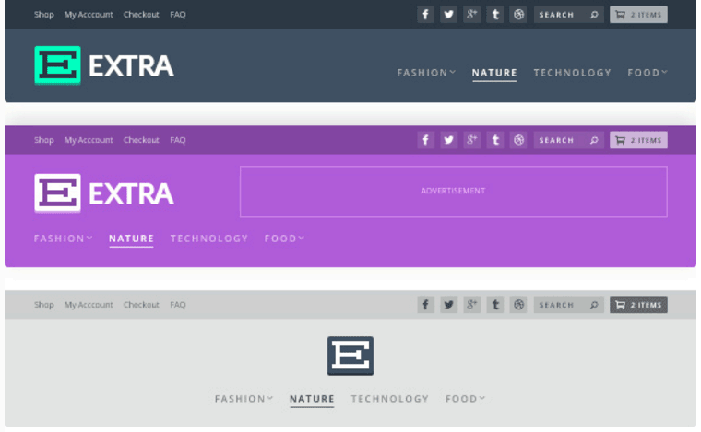Image resolution: width=701 pixels, height=432 pixels.
Task: Expand Food dropdown in the purple header
Action: [284, 239]
